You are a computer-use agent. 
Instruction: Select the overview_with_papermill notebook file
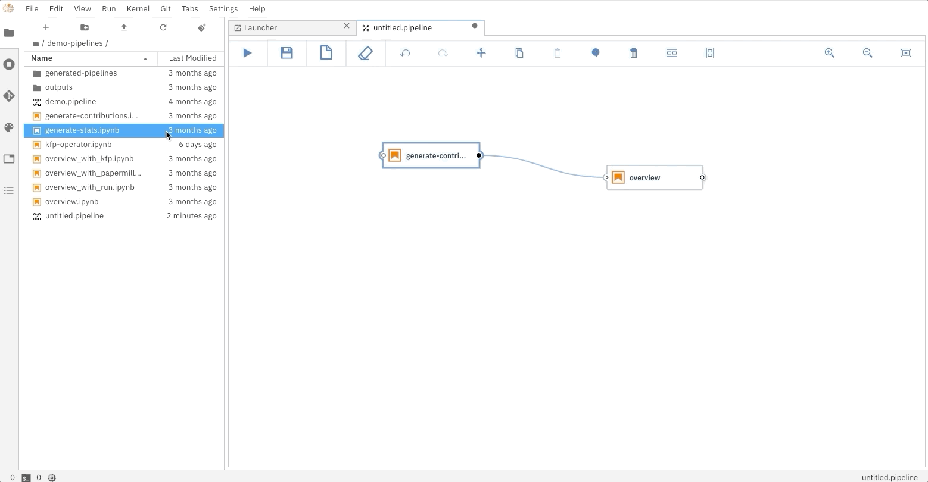[124, 173]
